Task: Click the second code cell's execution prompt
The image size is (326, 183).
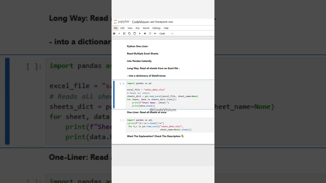Action: point(122,120)
